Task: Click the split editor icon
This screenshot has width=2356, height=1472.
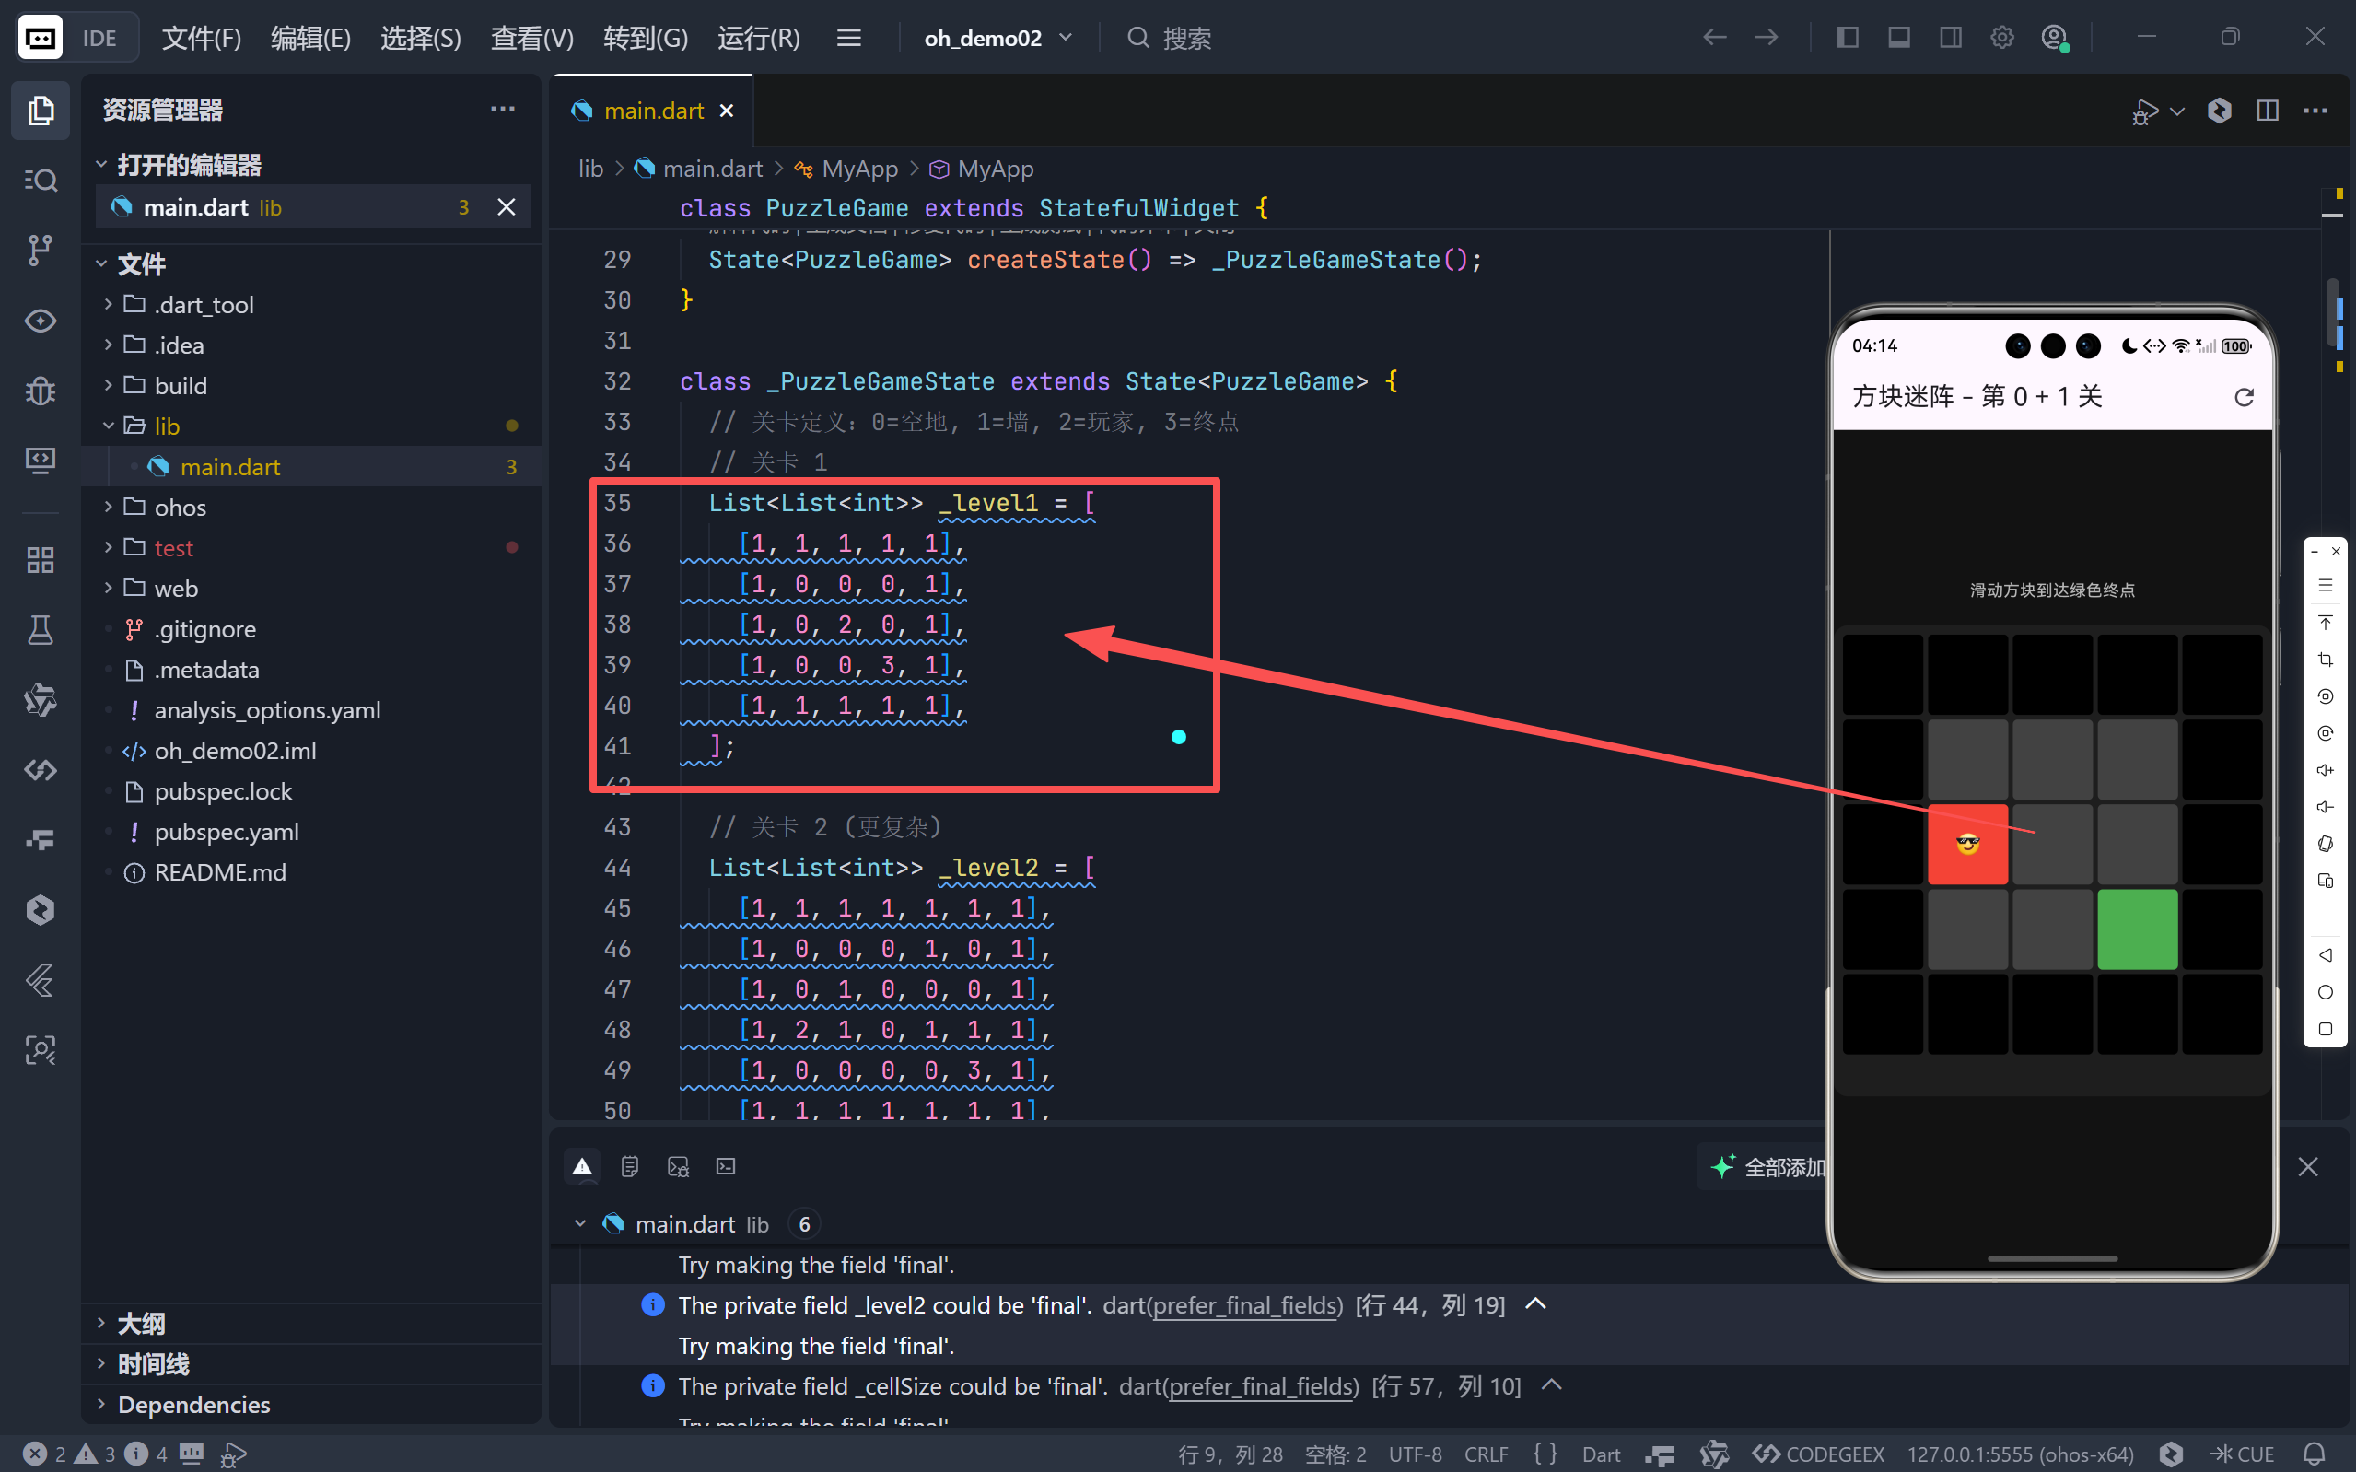Action: (2267, 111)
